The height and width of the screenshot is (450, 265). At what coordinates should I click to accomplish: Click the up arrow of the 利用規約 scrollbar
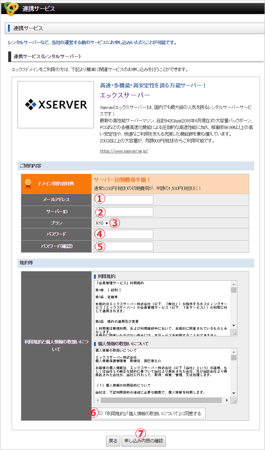[234, 284]
